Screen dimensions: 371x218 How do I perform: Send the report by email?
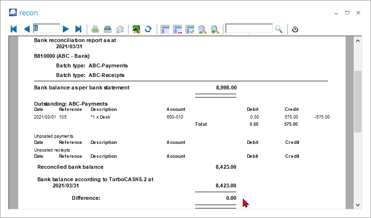[120, 29]
